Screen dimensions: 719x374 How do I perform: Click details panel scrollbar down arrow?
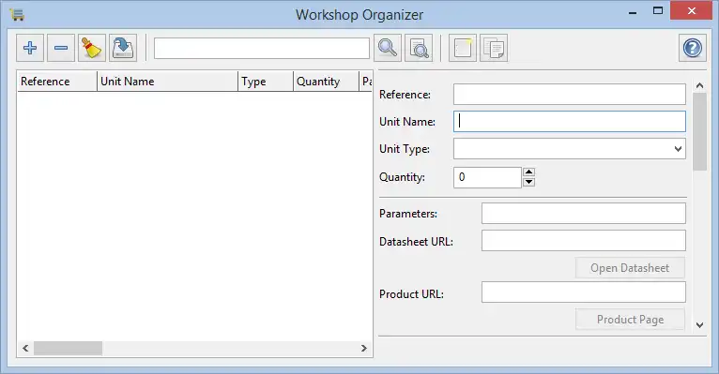click(x=699, y=325)
